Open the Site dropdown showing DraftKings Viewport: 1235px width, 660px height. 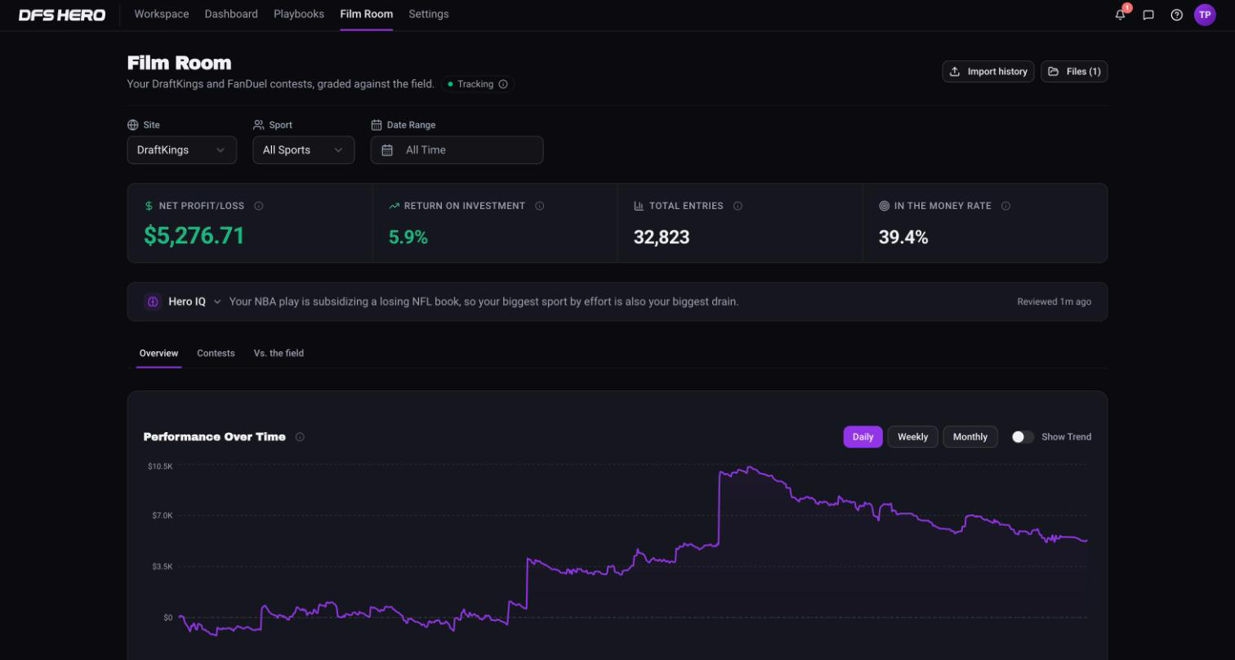pyautogui.click(x=181, y=150)
